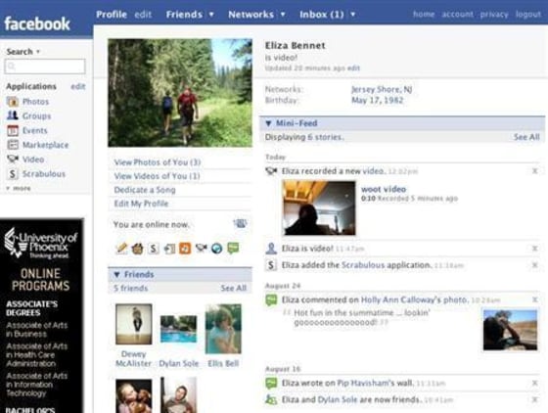Open Networks in the top navigation
The height and width of the screenshot is (413, 548).
(x=251, y=15)
